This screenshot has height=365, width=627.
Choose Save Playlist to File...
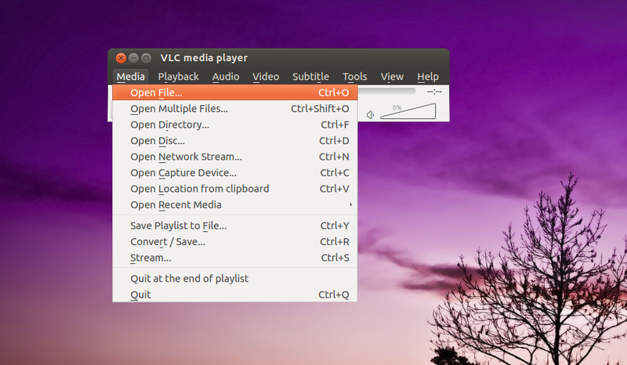pyautogui.click(x=234, y=226)
